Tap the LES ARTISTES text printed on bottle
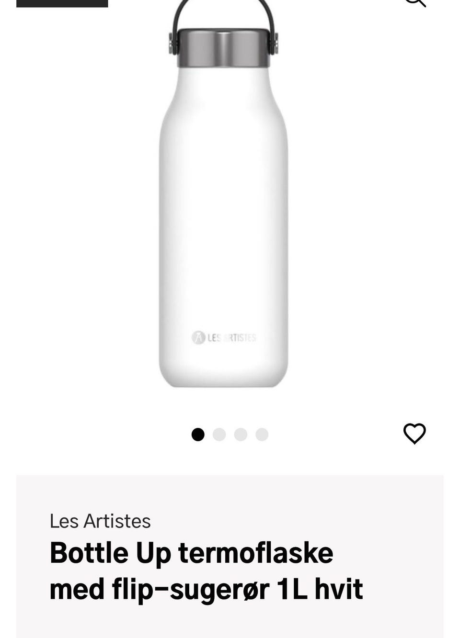This screenshot has height=638, width=460. pos(232,338)
